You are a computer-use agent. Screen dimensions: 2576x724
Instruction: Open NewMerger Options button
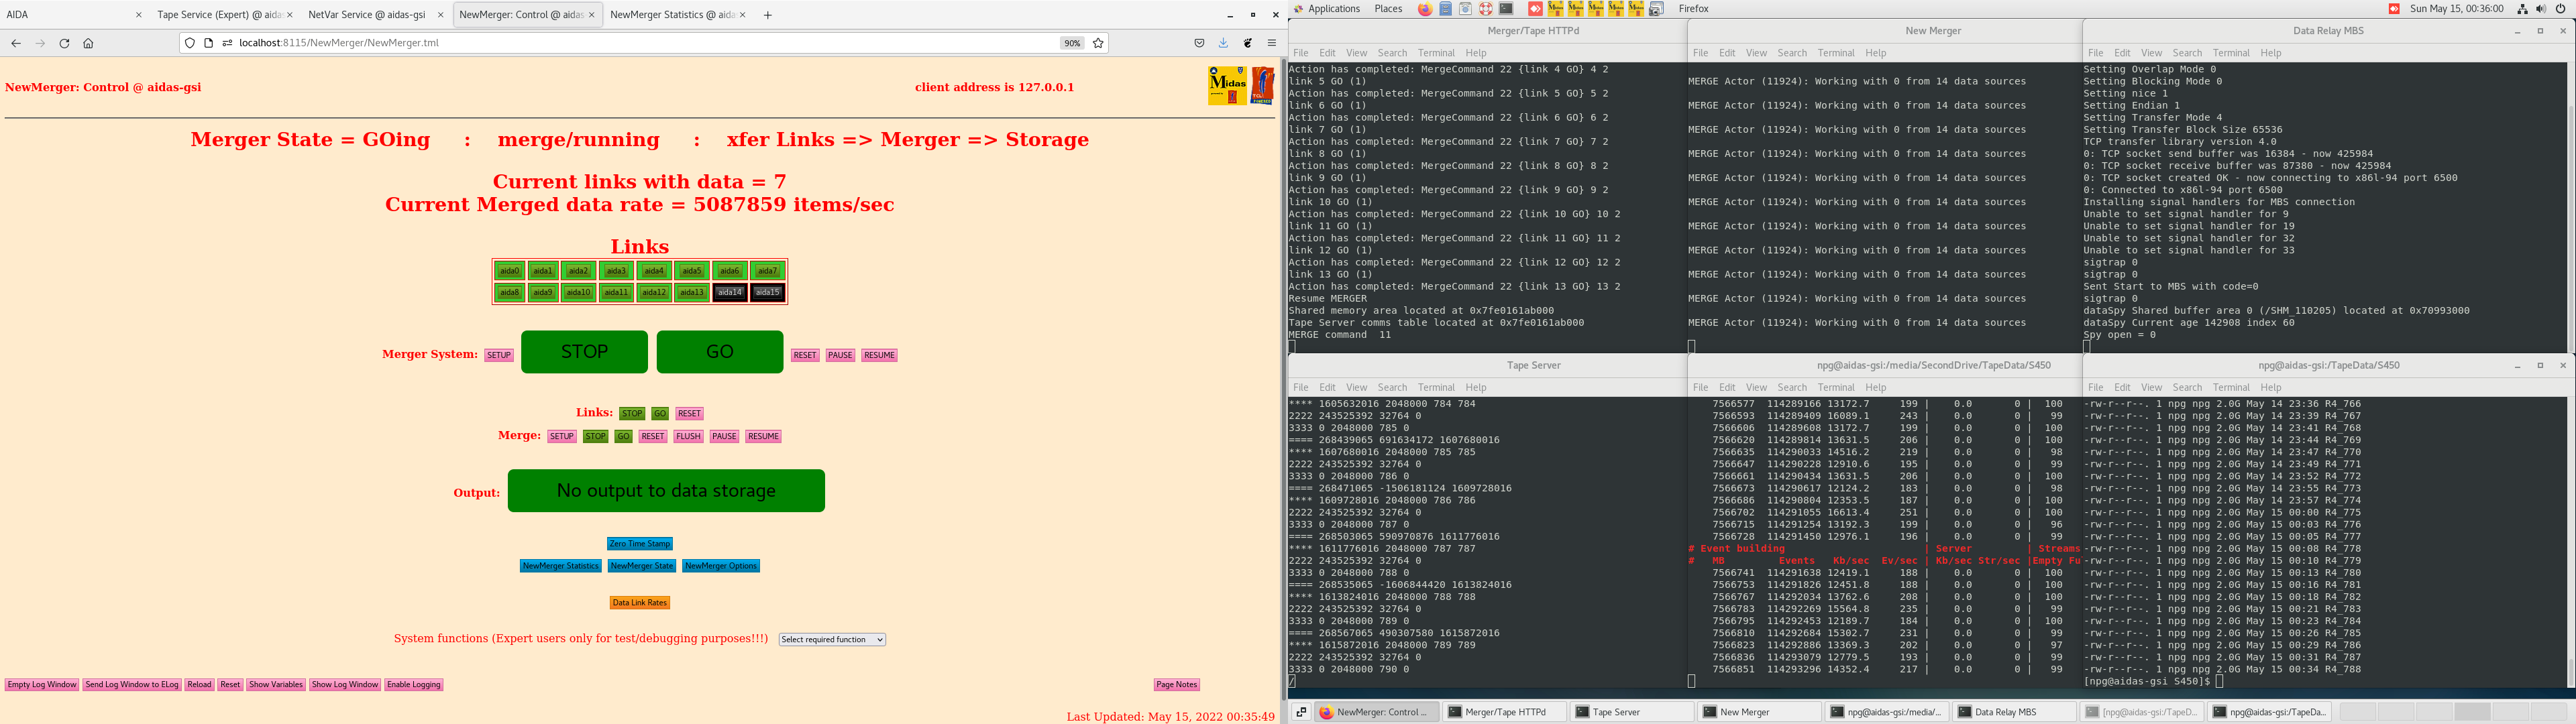click(x=721, y=566)
